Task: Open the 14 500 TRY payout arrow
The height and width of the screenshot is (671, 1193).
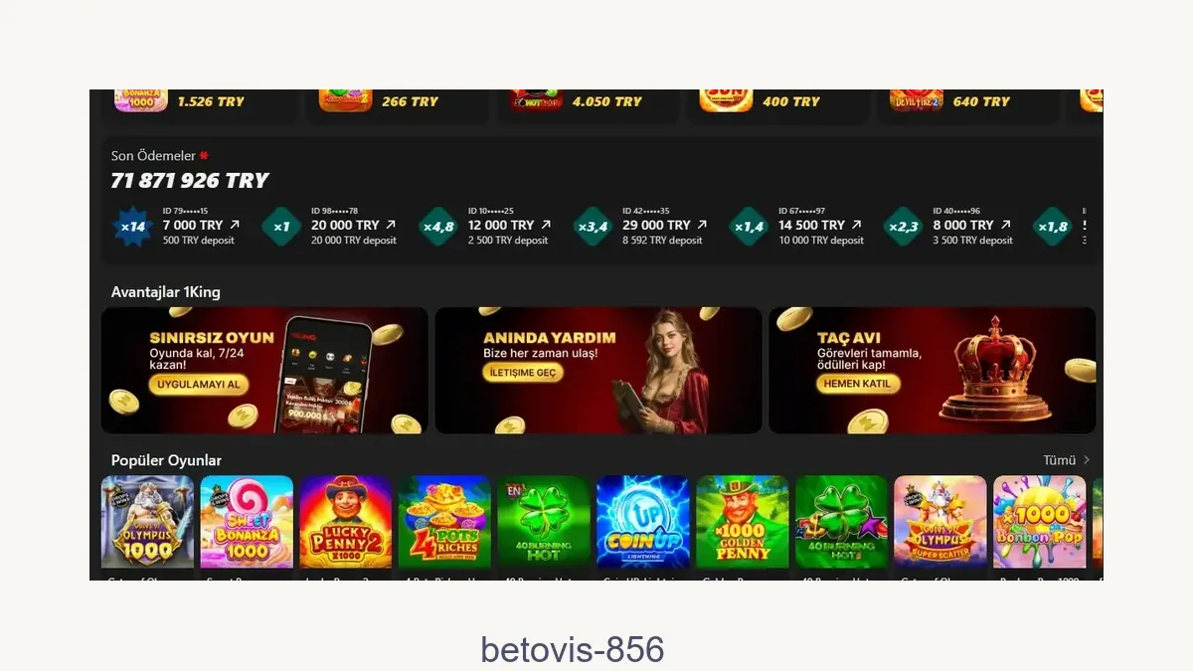Action: [x=857, y=226]
